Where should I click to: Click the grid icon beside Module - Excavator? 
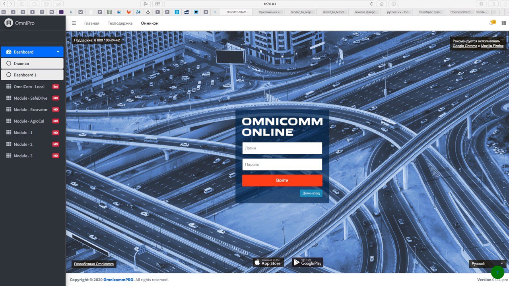tap(9, 110)
